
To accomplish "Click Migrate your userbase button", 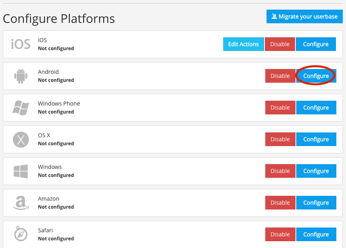I will (305, 16).
